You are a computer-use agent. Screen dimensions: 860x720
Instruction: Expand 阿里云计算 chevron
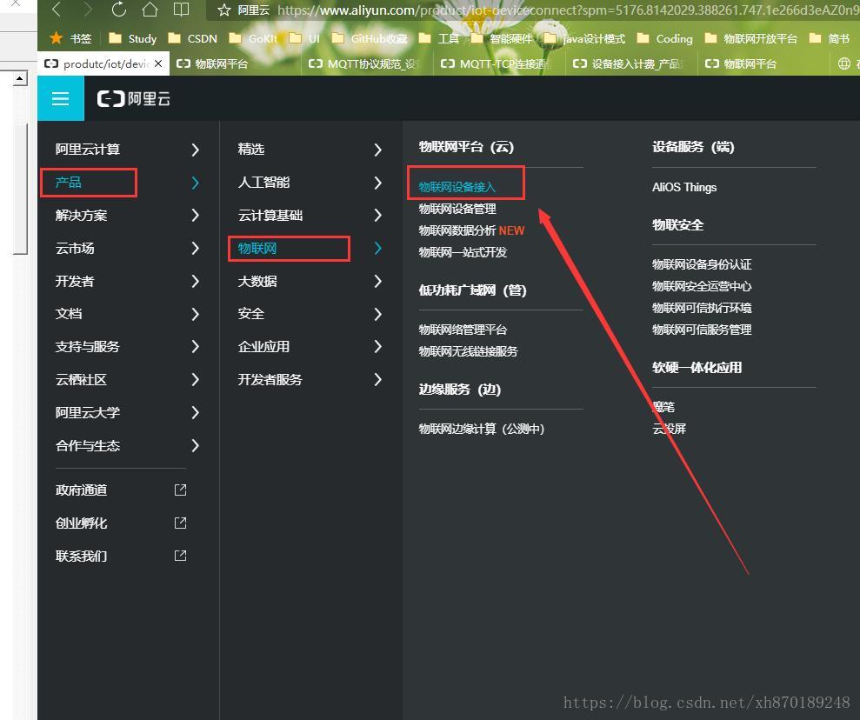(x=196, y=150)
